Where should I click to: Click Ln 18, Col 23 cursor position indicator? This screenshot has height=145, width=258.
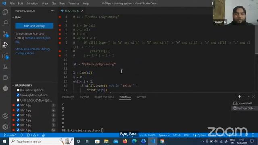point(147,135)
